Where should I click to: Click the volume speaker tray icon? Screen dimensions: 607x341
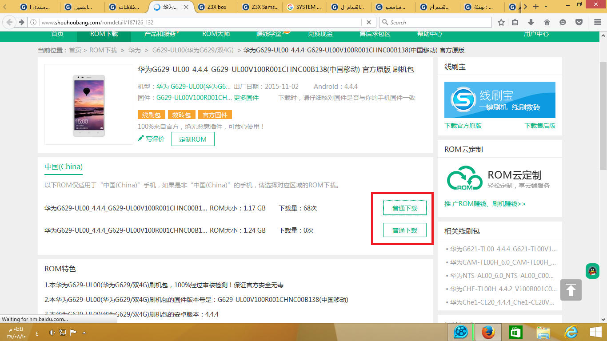point(52,332)
